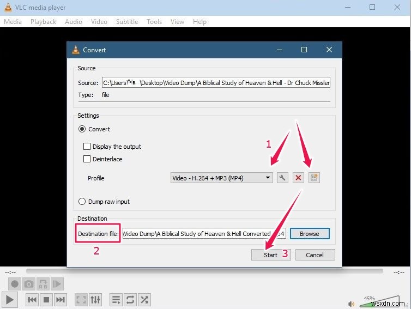Open the Media menu

point(13,22)
